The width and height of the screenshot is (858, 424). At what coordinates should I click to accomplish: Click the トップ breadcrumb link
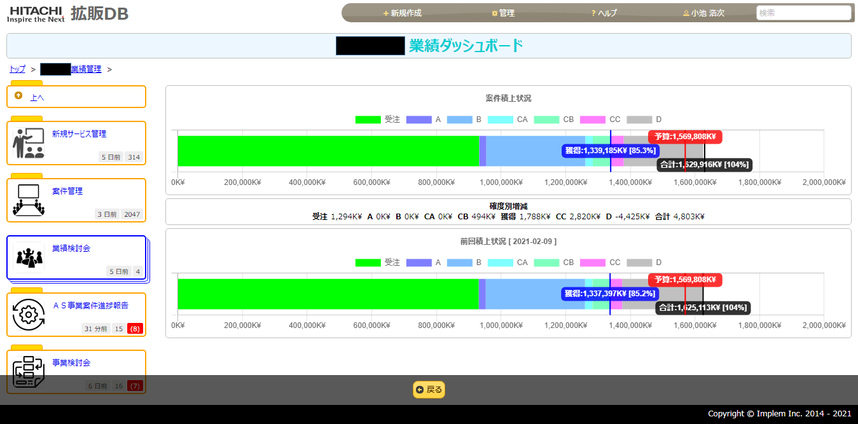(x=17, y=69)
